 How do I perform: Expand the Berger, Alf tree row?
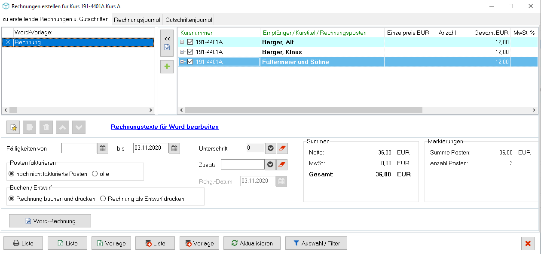182,42
